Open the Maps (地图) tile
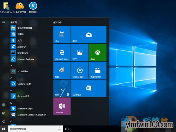 point(62,88)
